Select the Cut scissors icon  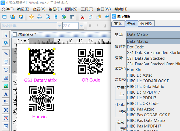(83, 17)
